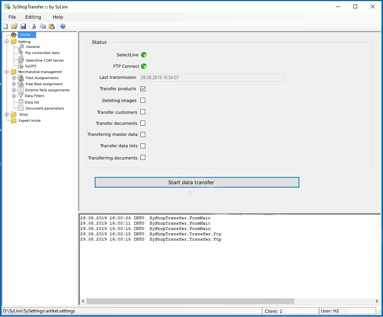Tick the Transfer data lists checkbox

tap(143, 146)
